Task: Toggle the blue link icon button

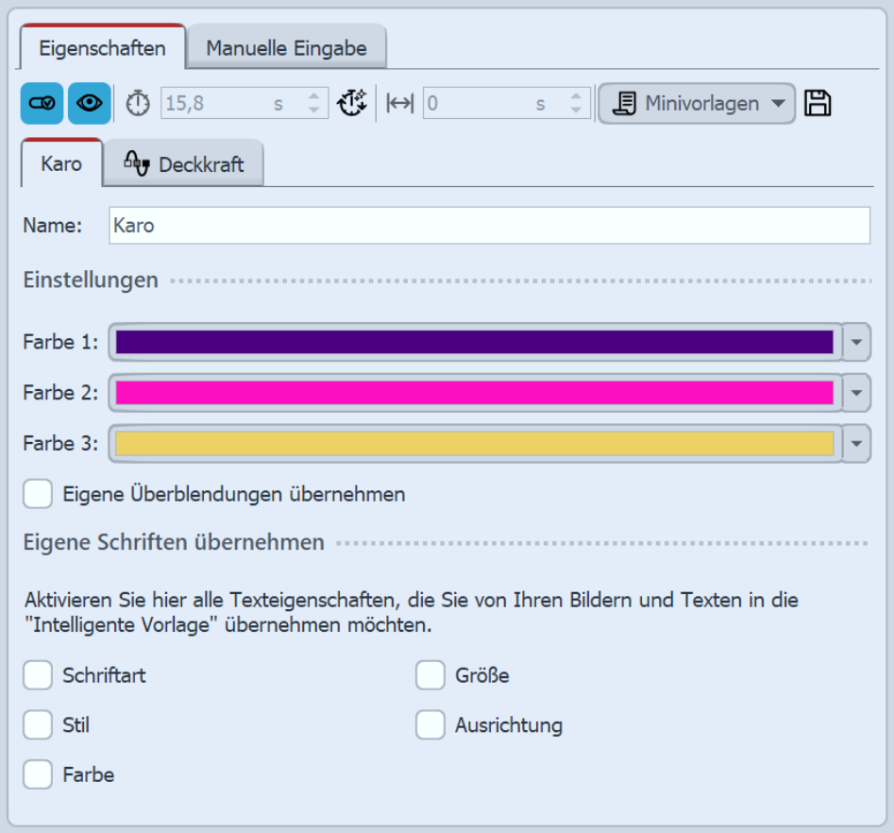Action: (x=42, y=104)
